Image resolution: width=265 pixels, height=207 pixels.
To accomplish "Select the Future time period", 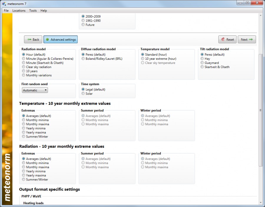I will click(83, 25).
